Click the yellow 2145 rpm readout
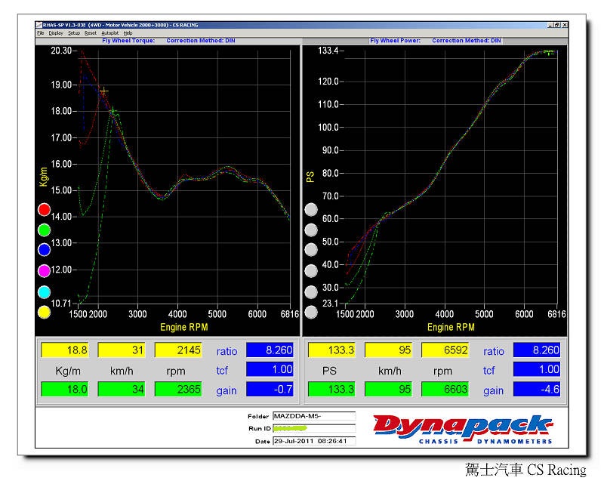604x484 pixels. coord(178,350)
